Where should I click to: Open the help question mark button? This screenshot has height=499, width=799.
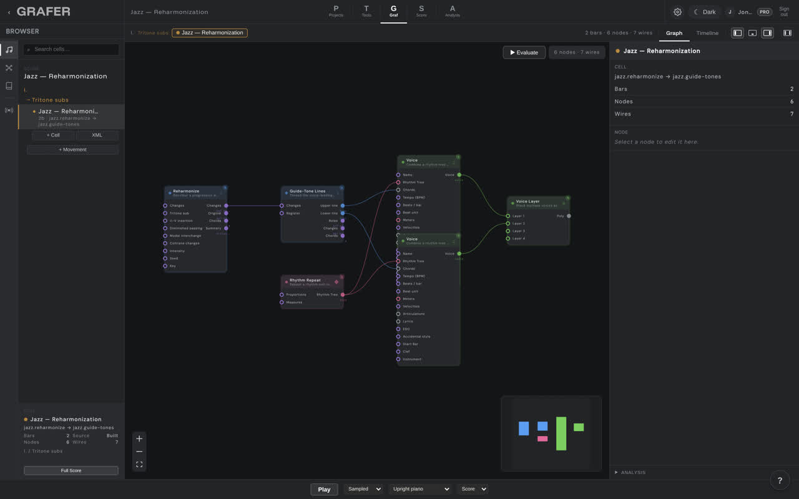(x=780, y=480)
